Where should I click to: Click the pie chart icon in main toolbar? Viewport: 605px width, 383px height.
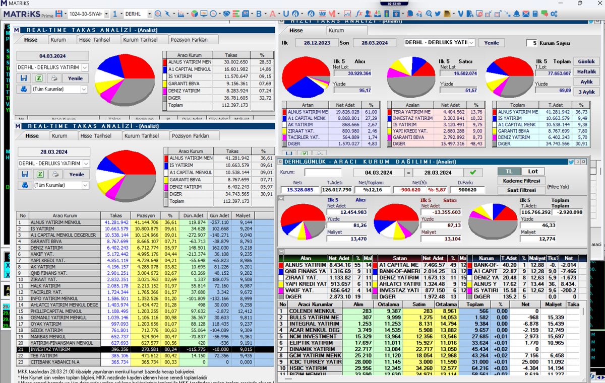(194, 14)
